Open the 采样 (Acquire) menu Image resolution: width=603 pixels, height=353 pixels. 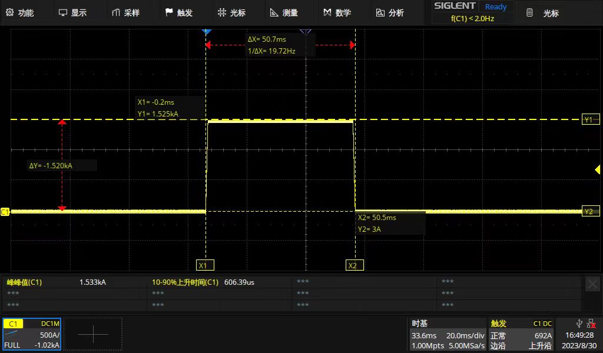pyautogui.click(x=125, y=12)
